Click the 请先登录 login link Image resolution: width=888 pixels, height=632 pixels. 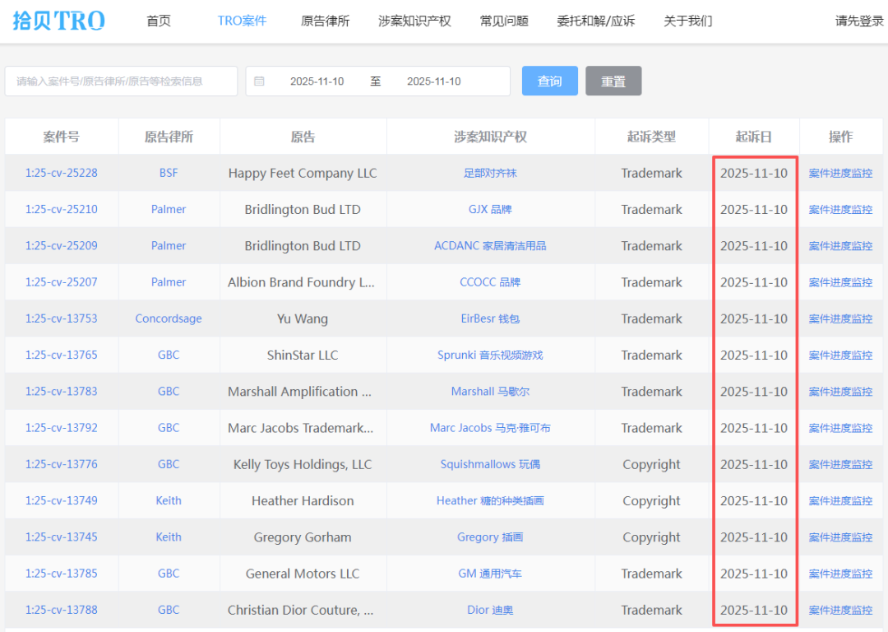tap(859, 21)
